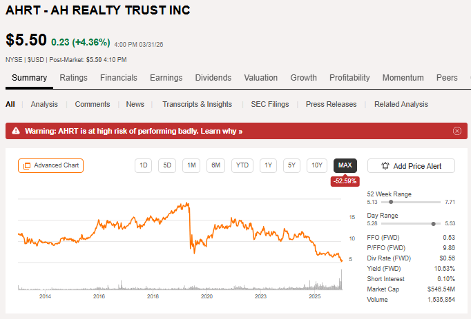Select the MAX time range
This screenshot has height=319, width=471.
point(345,165)
